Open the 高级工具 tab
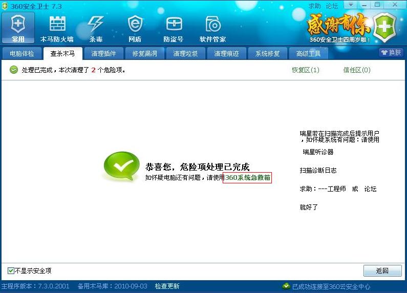This screenshot has width=407, height=293. tap(309, 54)
